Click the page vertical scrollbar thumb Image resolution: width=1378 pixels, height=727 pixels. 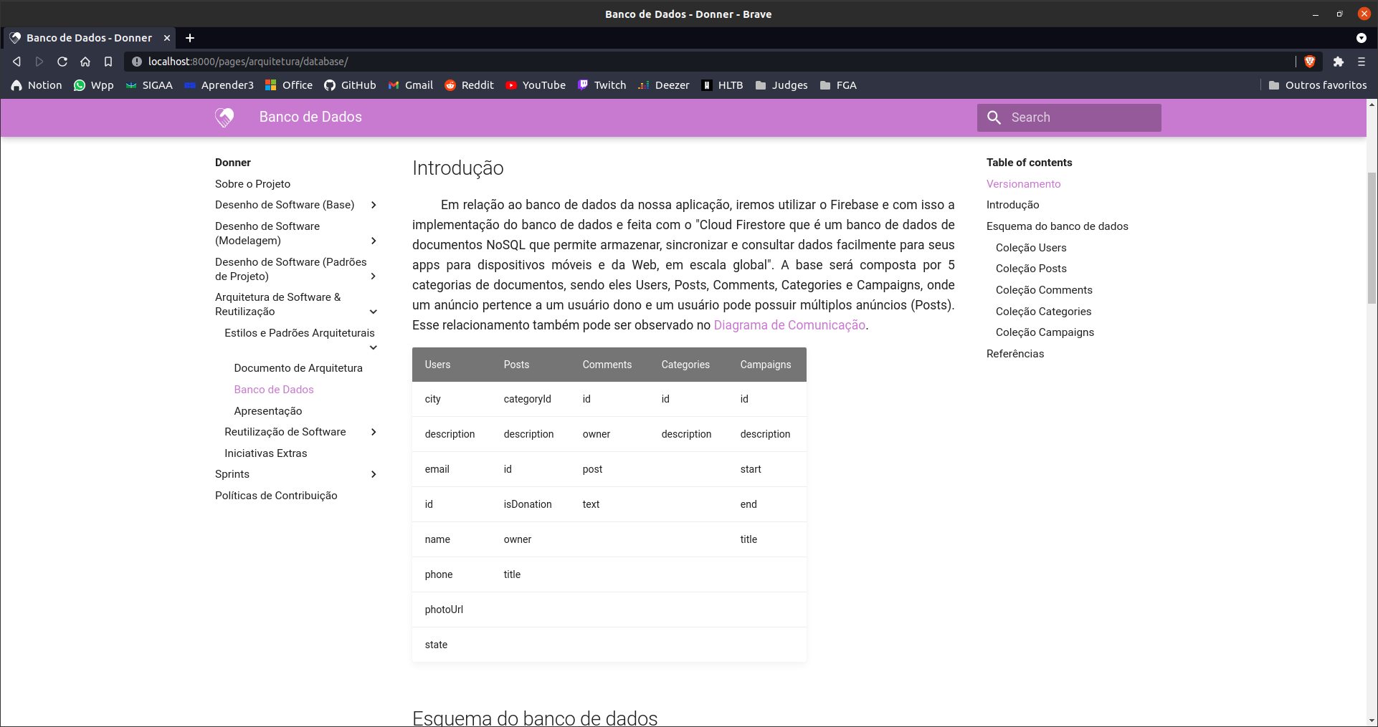1372,238
